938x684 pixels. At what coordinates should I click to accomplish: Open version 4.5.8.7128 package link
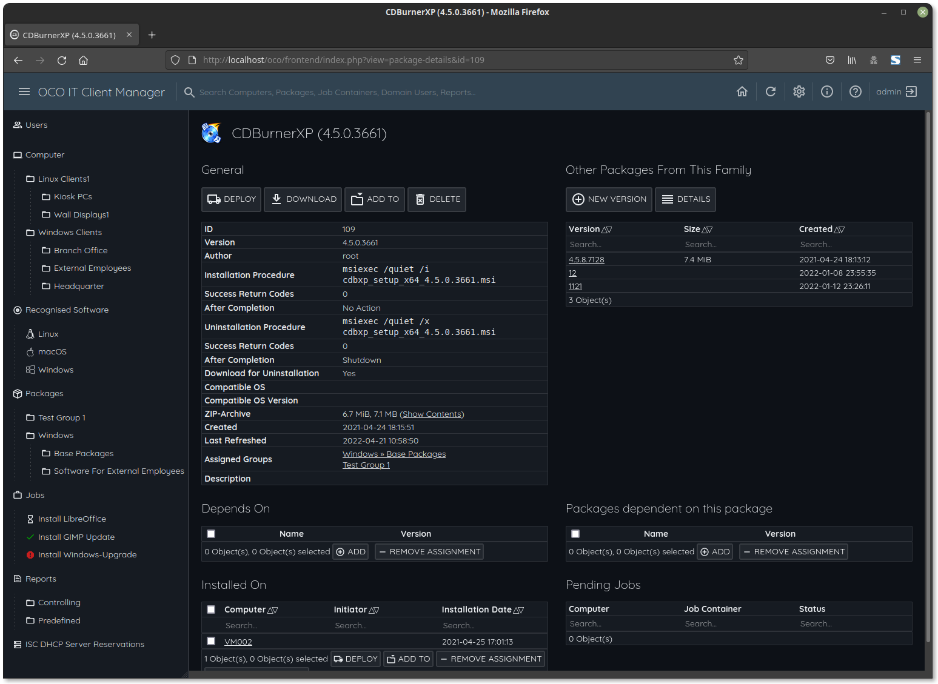coord(586,259)
